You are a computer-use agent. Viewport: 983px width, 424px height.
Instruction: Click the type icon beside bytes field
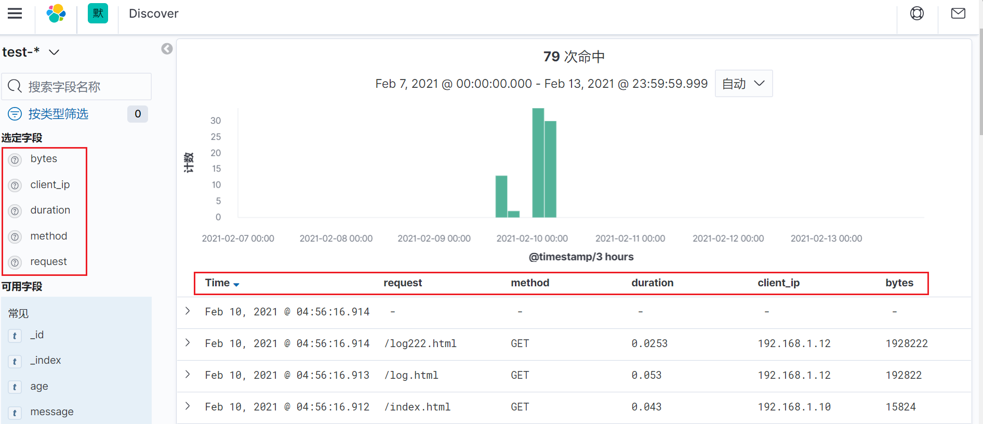pyautogui.click(x=15, y=160)
